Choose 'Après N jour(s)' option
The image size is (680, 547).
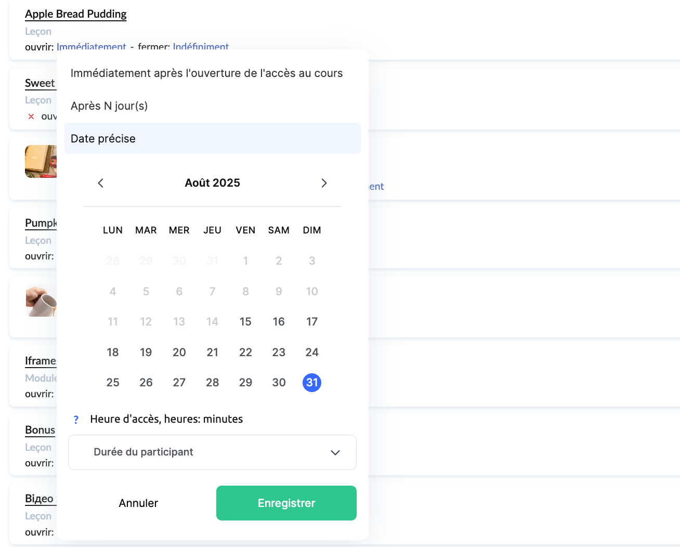(x=109, y=106)
